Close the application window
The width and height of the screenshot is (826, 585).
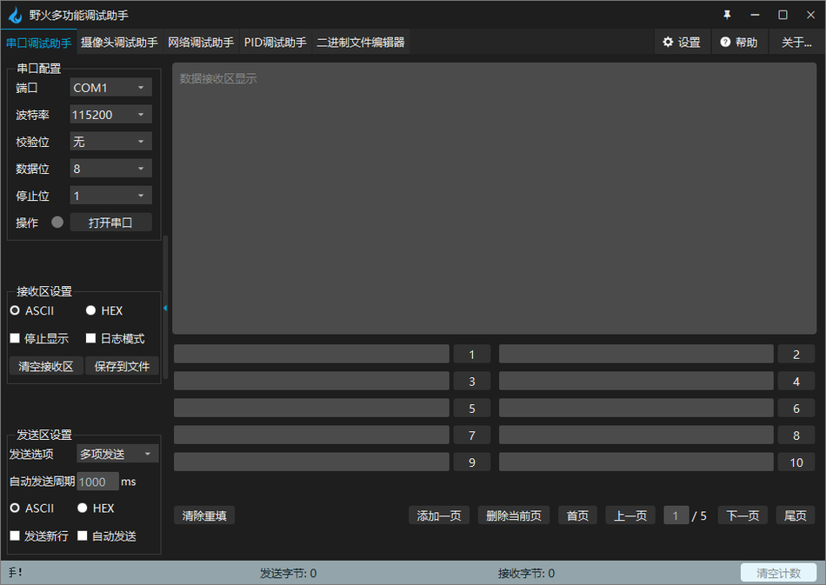pyautogui.click(x=810, y=15)
